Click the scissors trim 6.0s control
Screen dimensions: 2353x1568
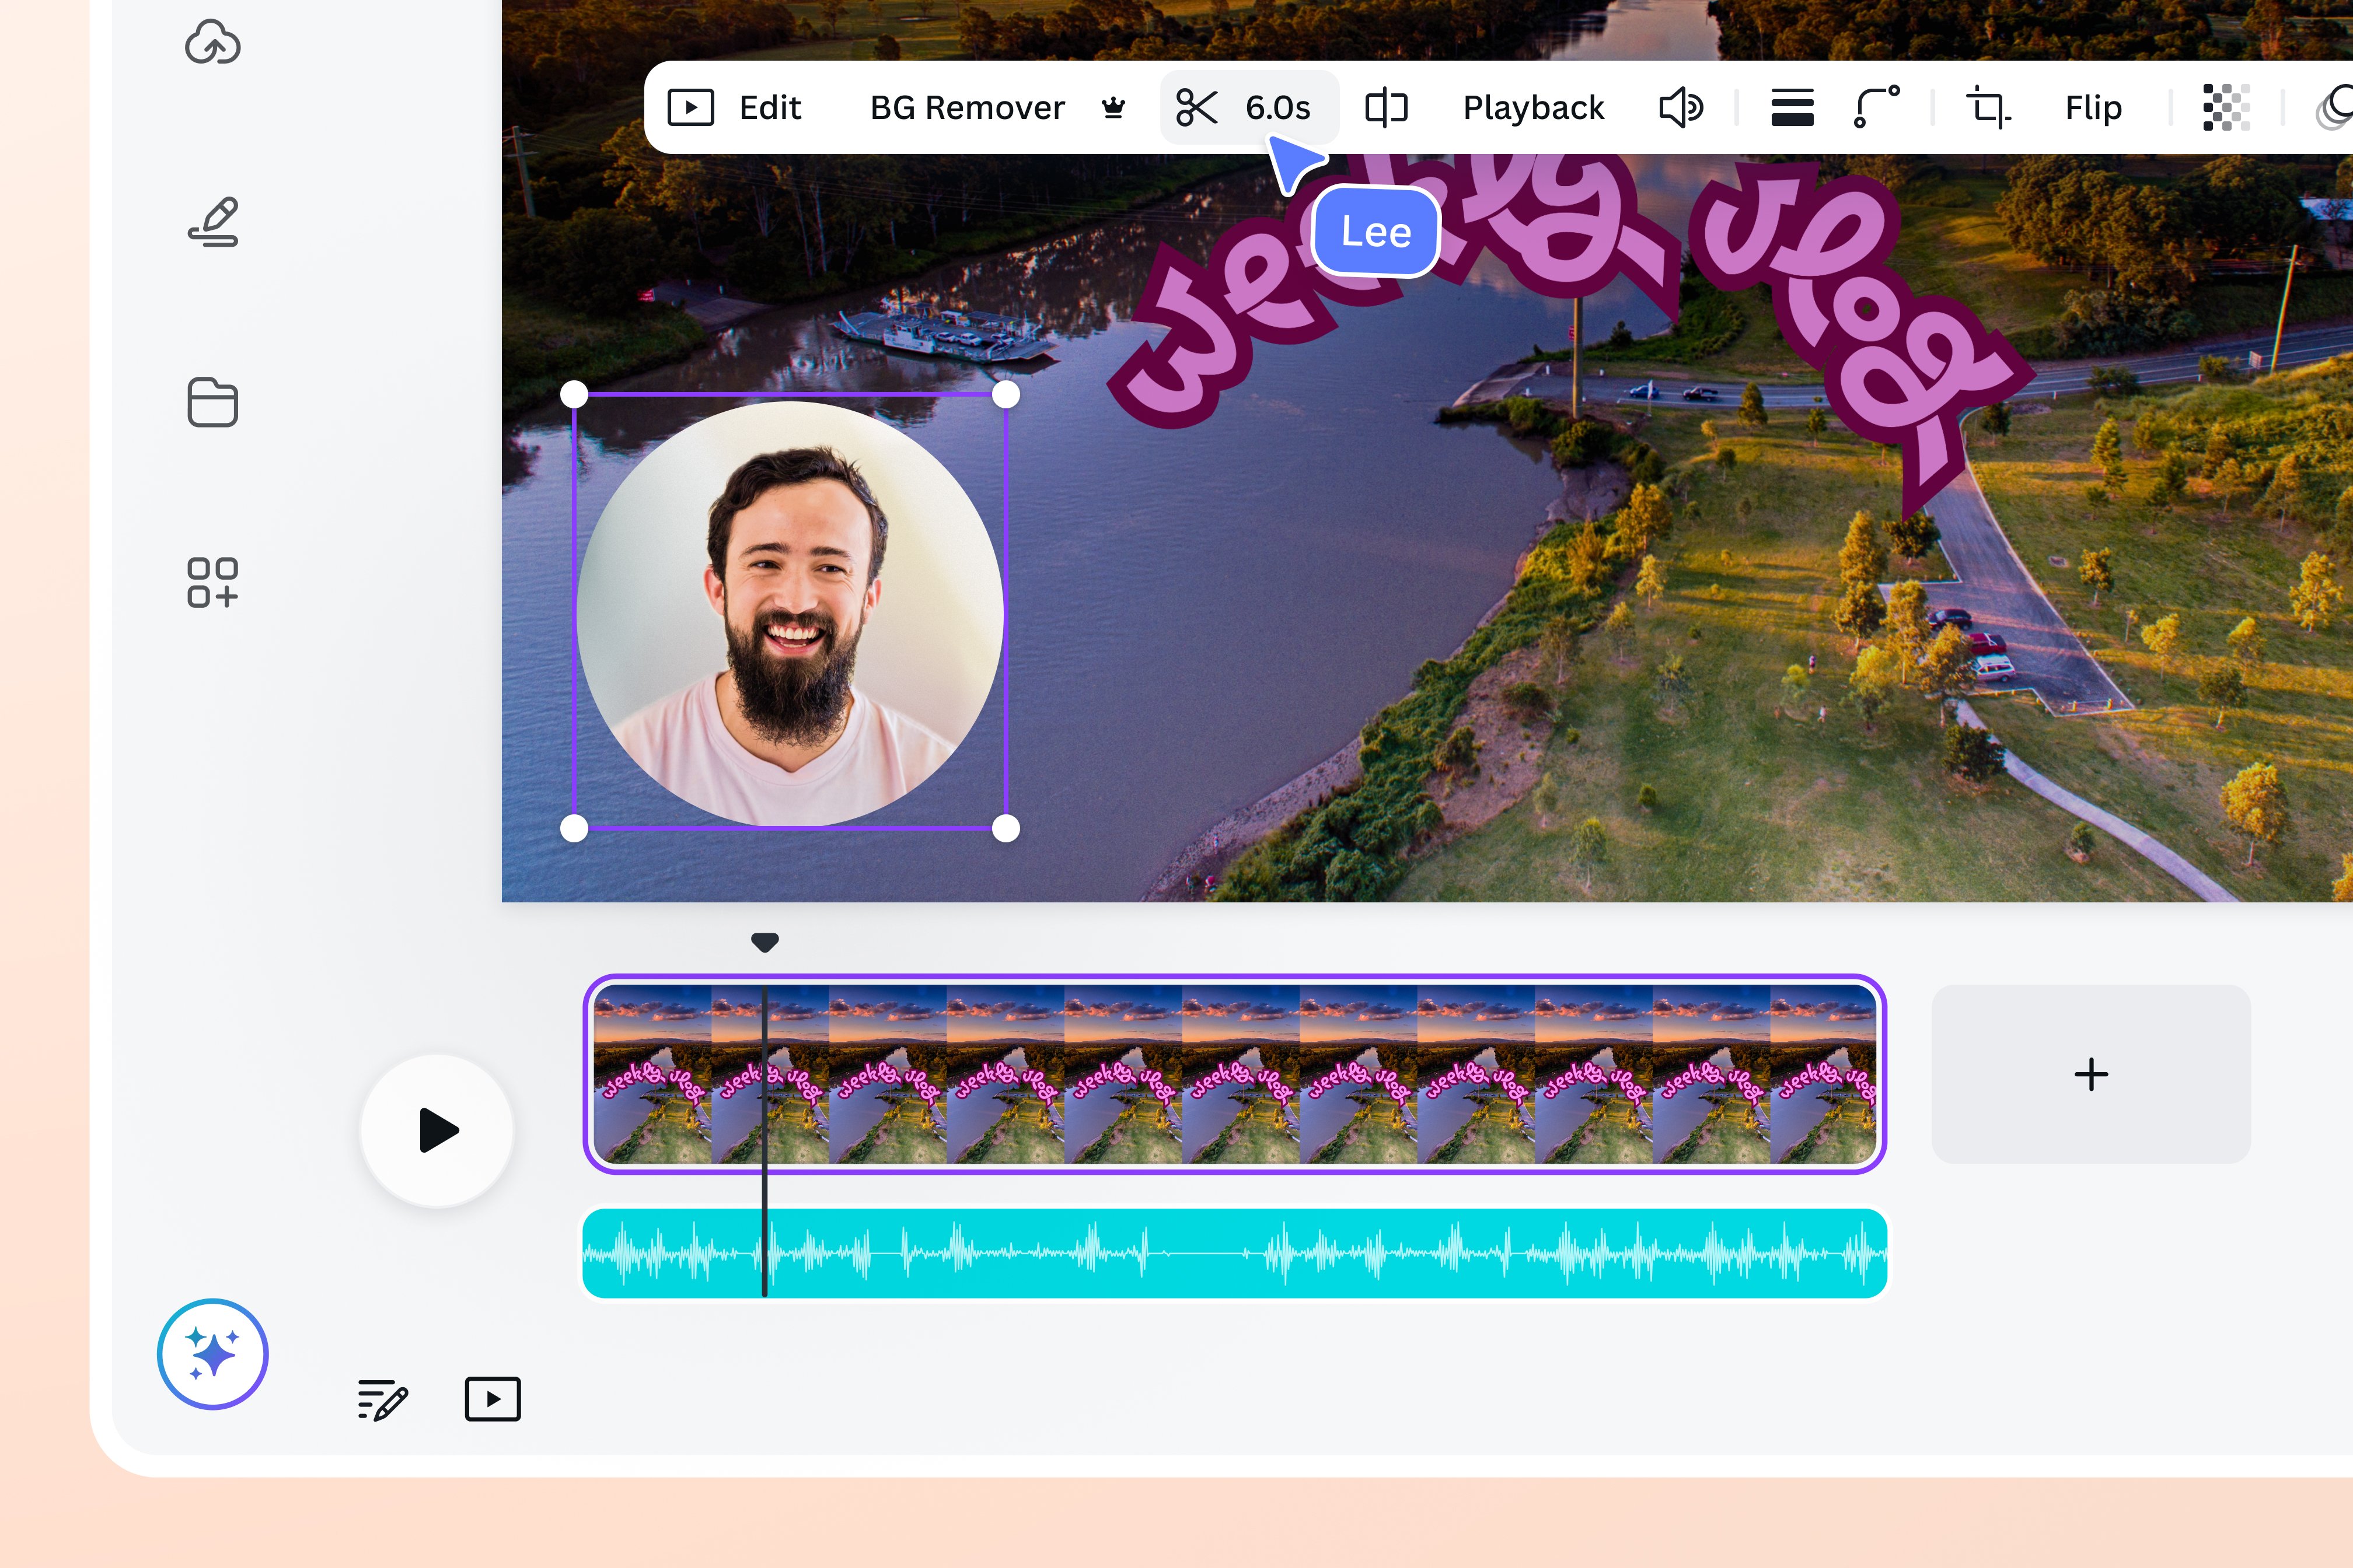1245,107
